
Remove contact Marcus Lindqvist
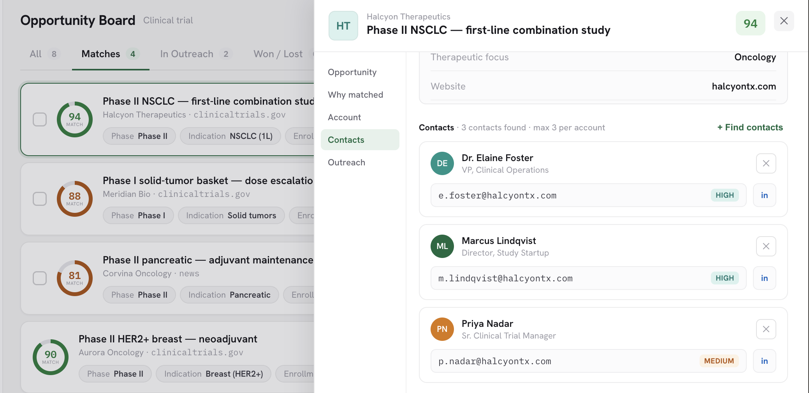coord(766,246)
